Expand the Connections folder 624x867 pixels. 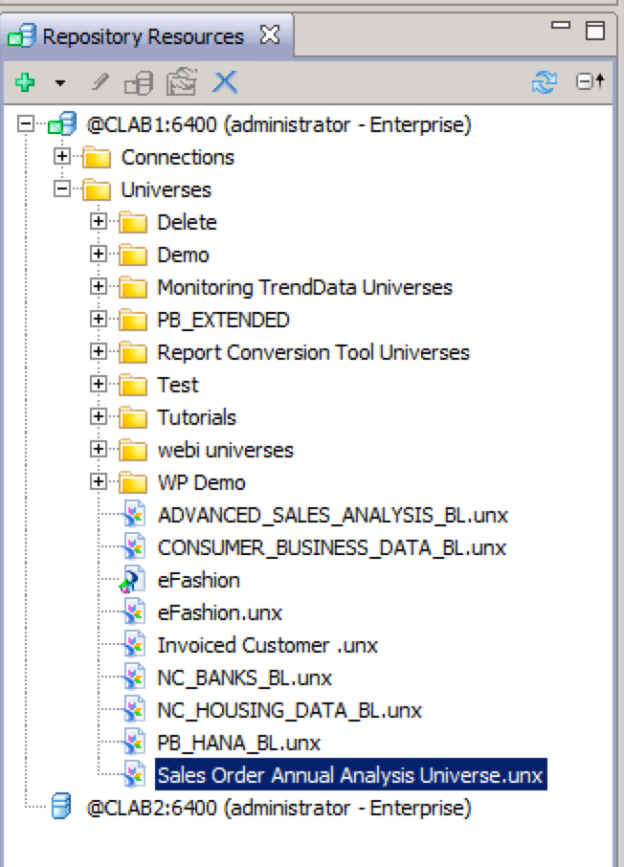coord(62,157)
